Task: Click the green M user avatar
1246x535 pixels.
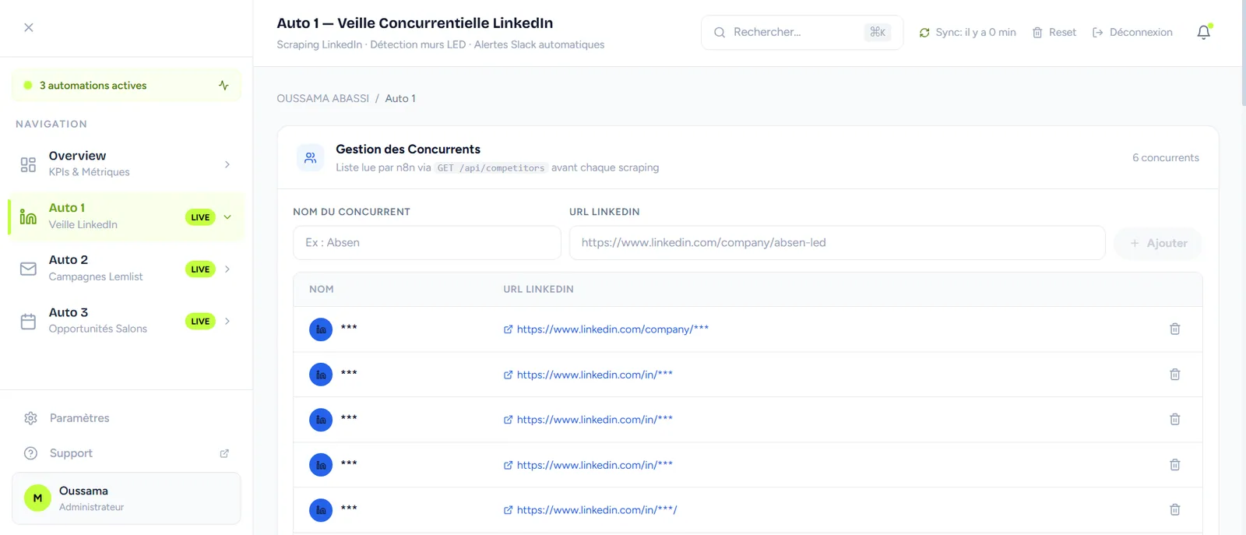Action: pos(37,498)
